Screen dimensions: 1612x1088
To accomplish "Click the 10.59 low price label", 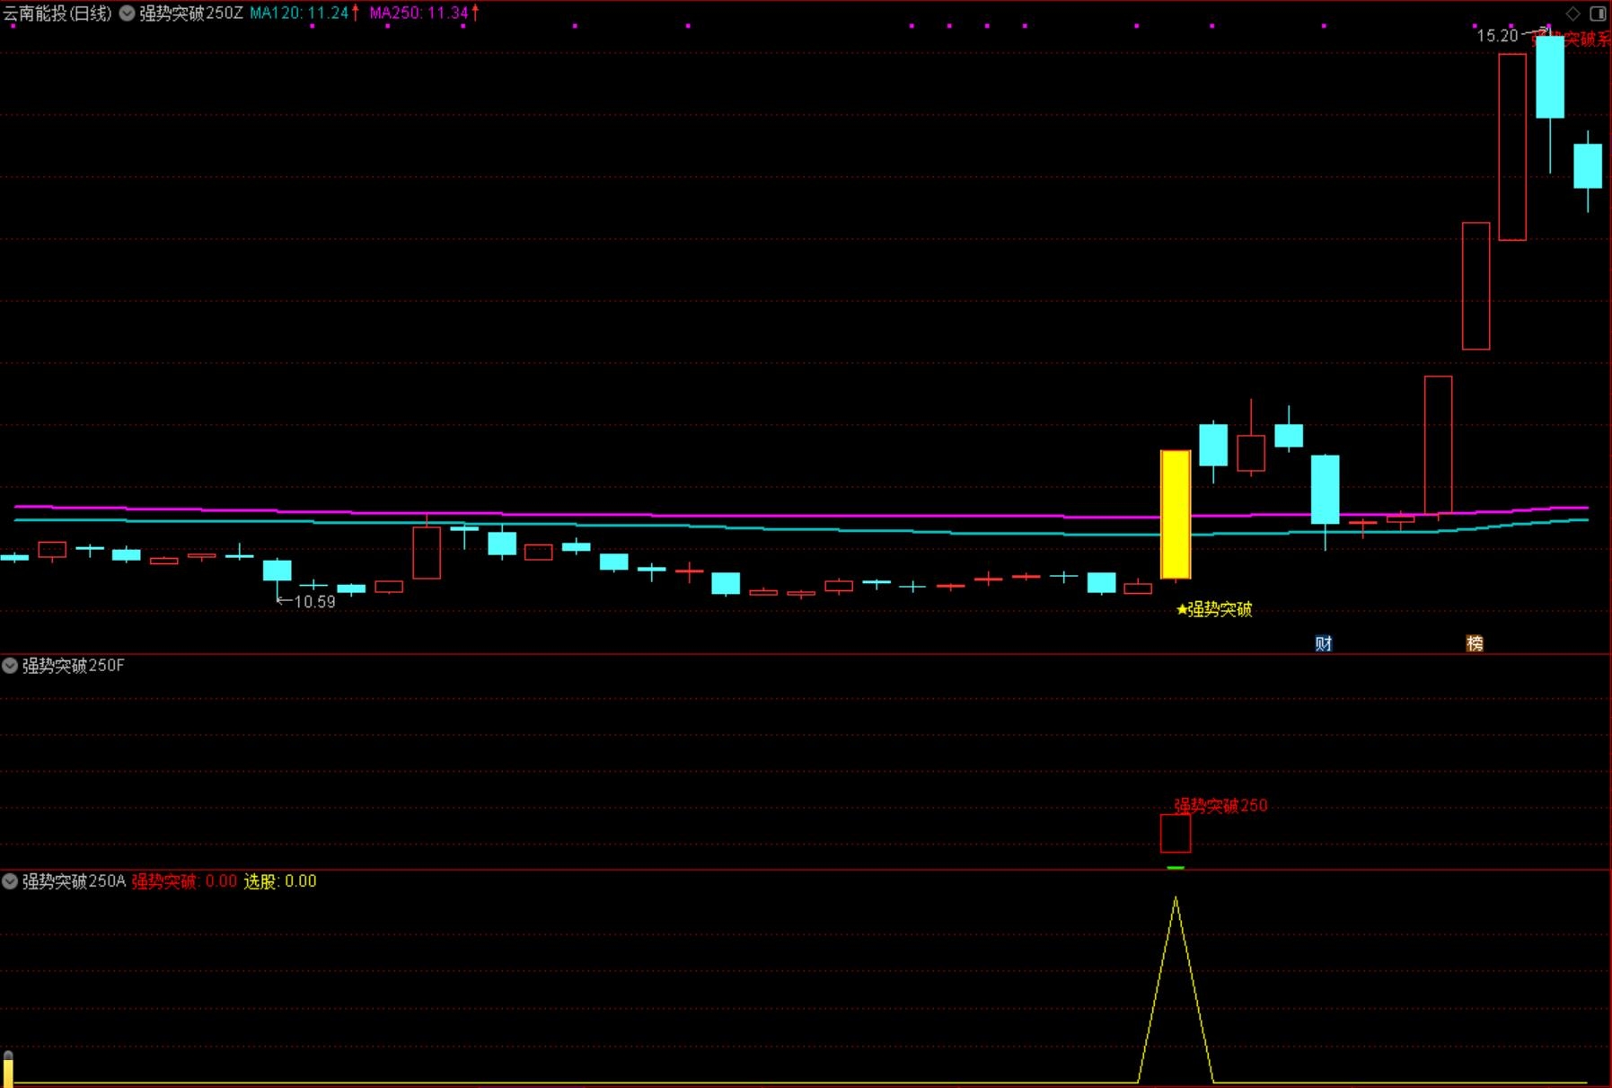I will (x=314, y=602).
